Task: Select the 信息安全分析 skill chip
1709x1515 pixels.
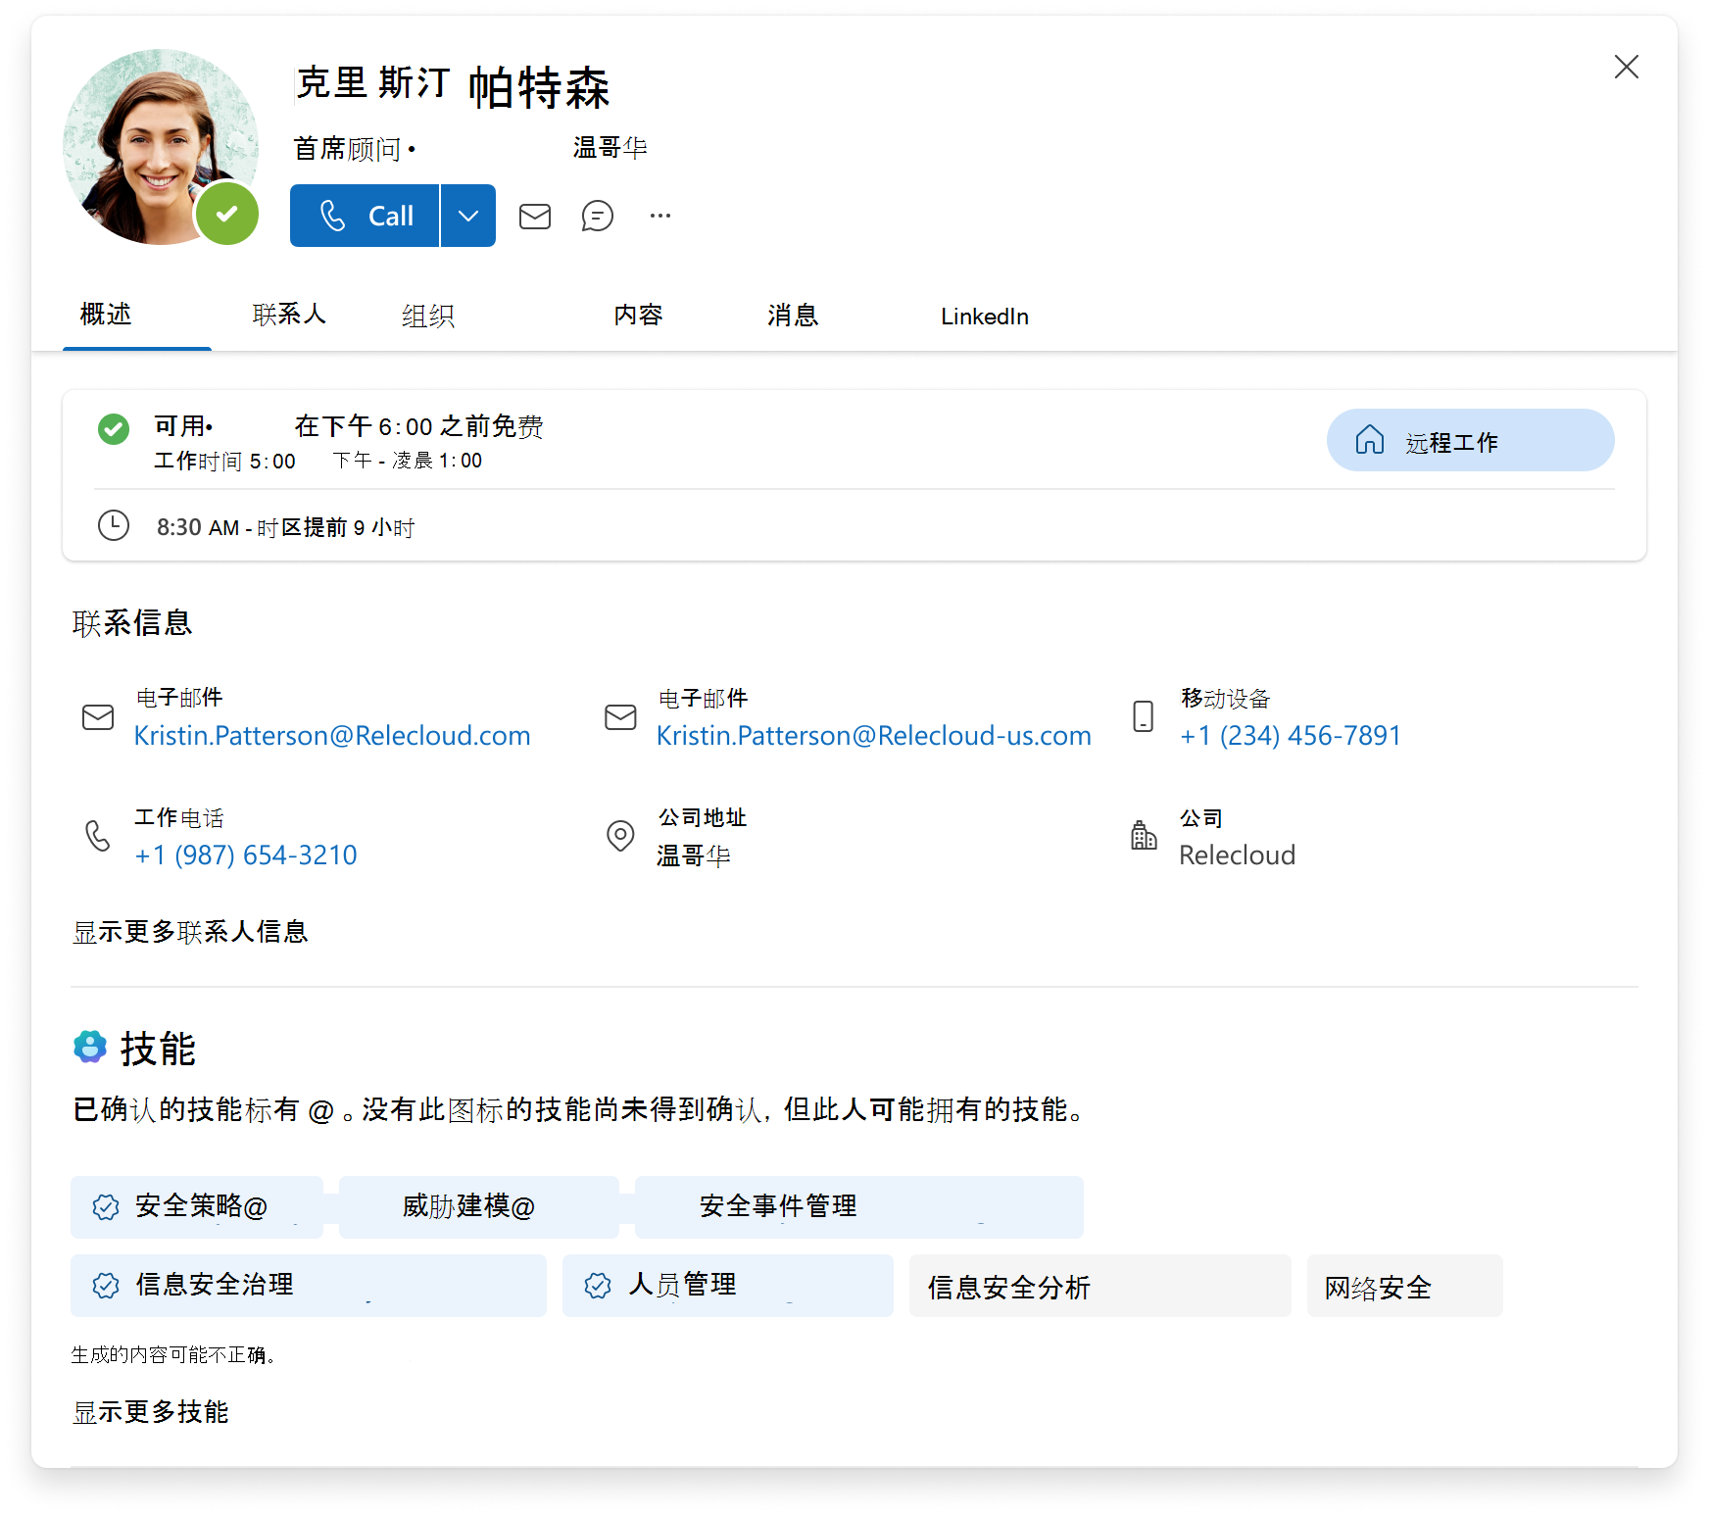Action: click(x=1100, y=1285)
